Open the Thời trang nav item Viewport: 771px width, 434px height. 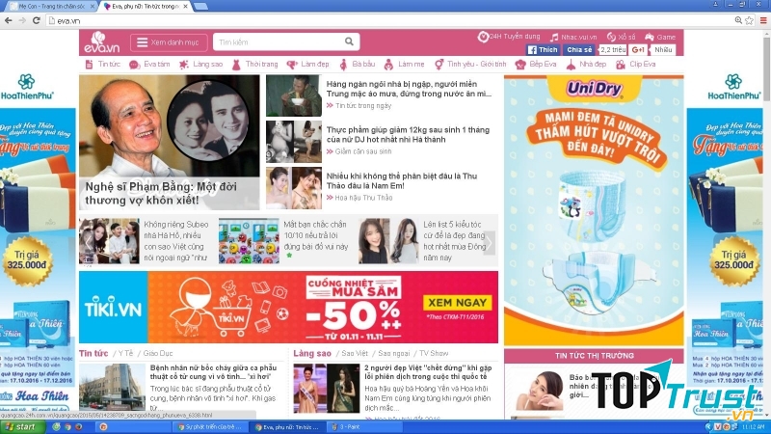pos(261,64)
